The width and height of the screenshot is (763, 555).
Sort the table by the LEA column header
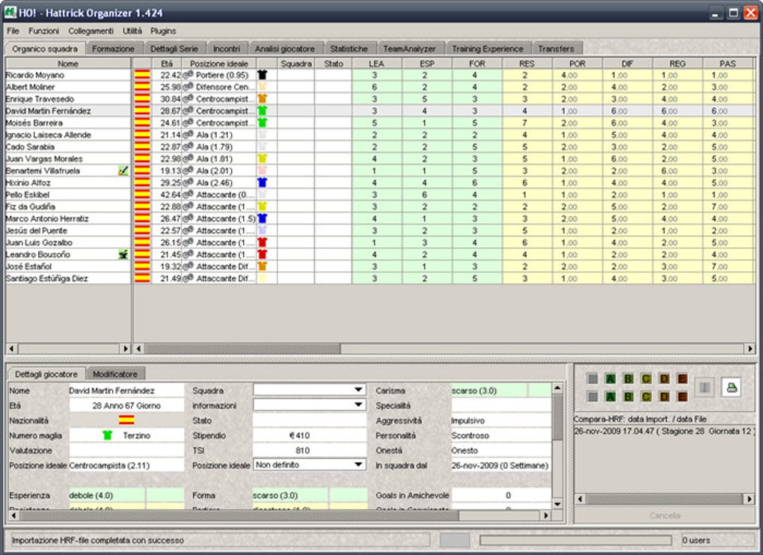pyautogui.click(x=376, y=64)
